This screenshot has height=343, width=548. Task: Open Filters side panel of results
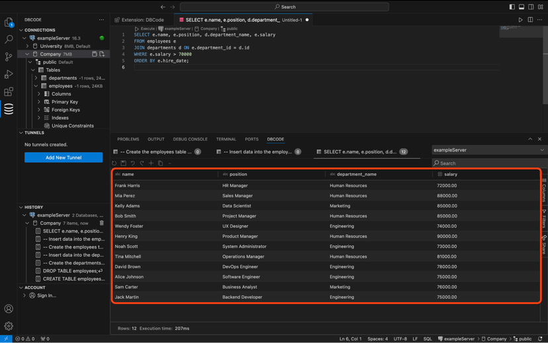pyautogui.click(x=544, y=219)
